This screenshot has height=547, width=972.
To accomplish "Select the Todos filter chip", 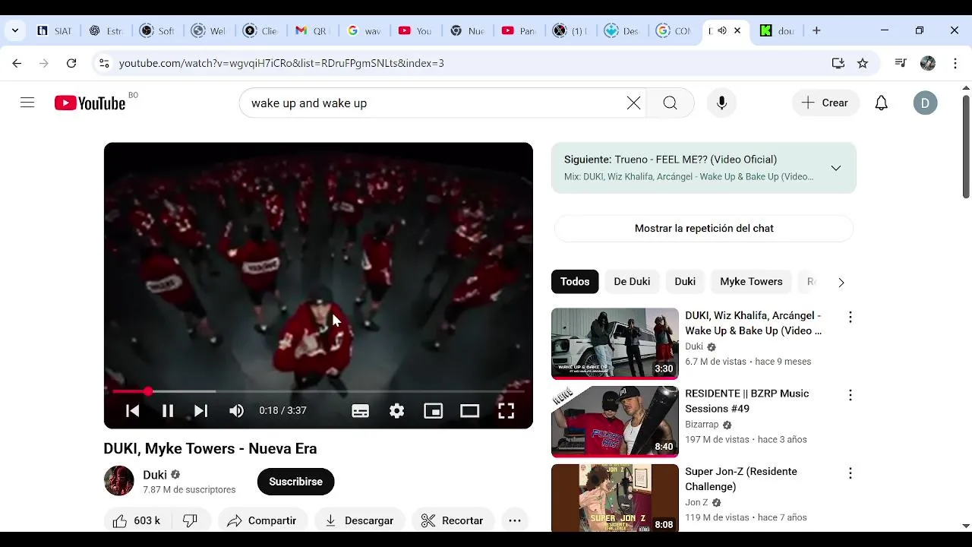I will 575,282.
